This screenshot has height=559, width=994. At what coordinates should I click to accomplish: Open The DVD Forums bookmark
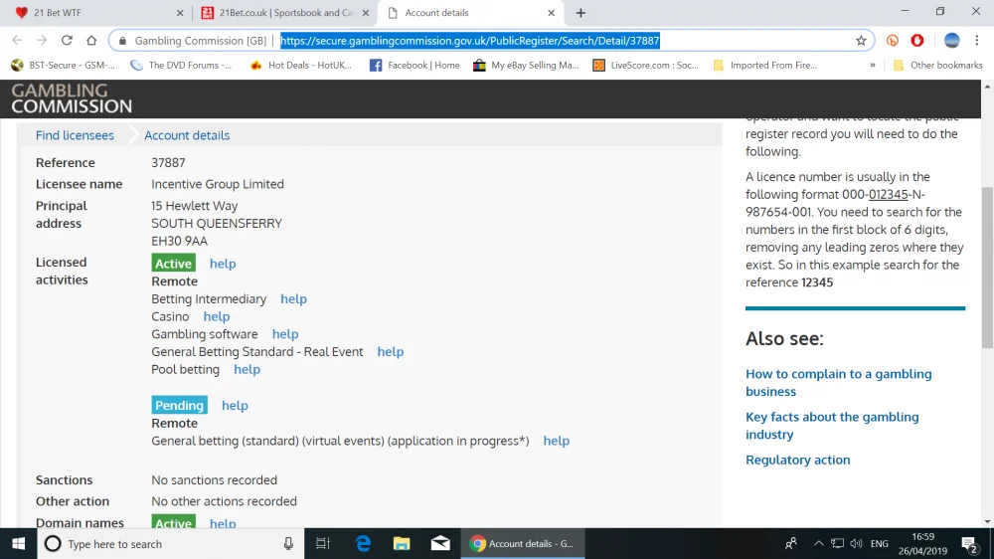coord(181,65)
